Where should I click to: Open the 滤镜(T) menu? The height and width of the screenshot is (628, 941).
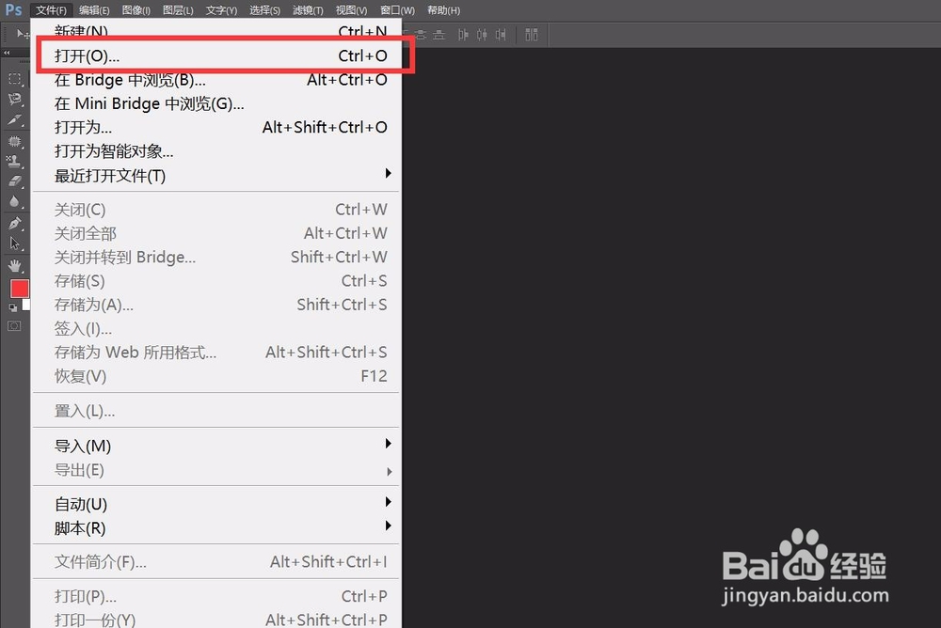click(x=308, y=10)
